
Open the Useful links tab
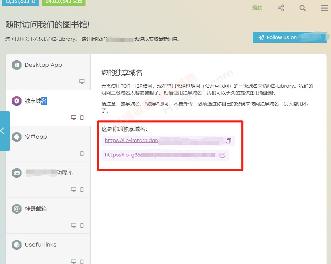pyautogui.click(x=48, y=249)
